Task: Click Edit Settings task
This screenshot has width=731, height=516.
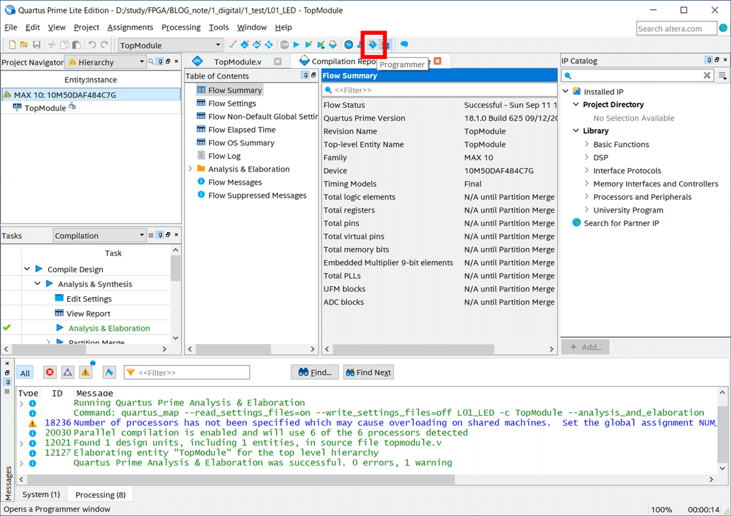Action: tap(89, 299)
